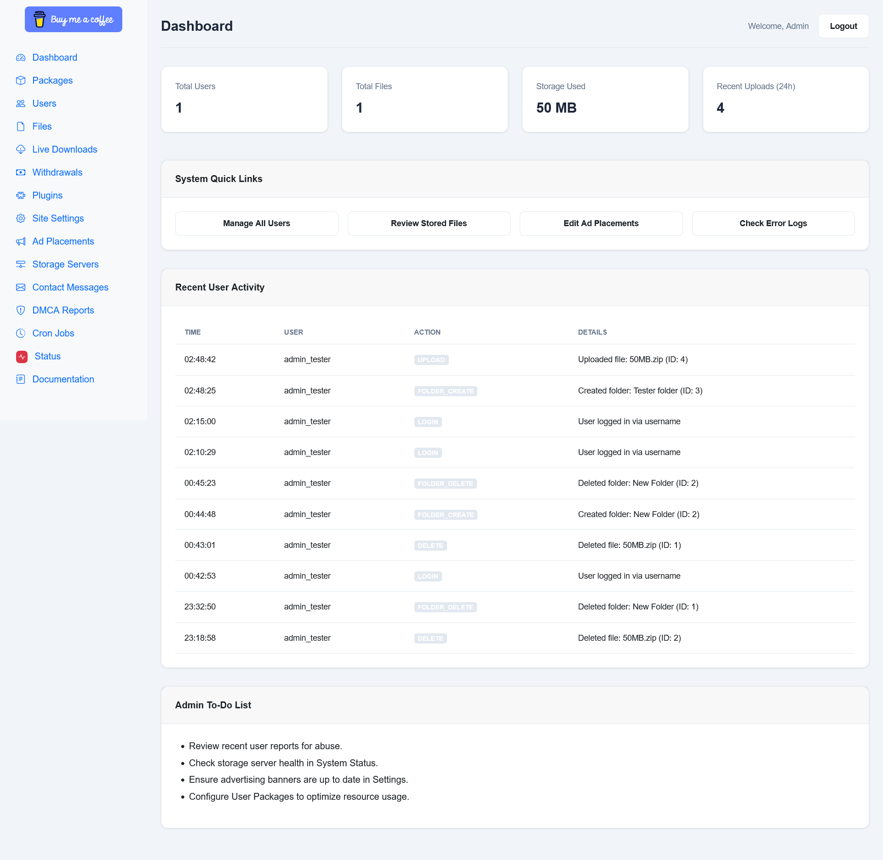The image size is (883, 860).
Task: Open Storage Servers page
Action: coord(65,264)
